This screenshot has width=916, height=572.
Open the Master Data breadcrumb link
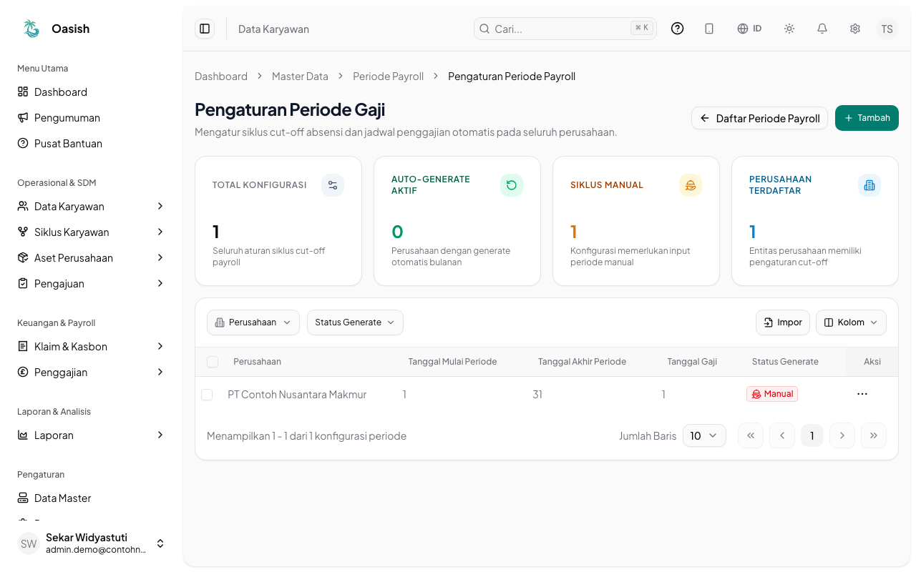(300, 76)
